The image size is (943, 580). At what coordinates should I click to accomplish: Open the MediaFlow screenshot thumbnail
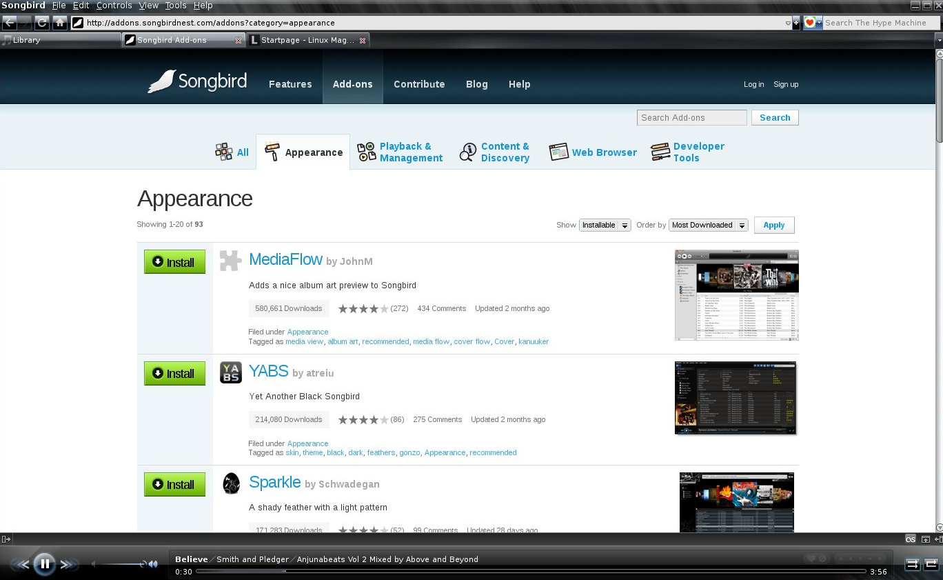[737, 295]
